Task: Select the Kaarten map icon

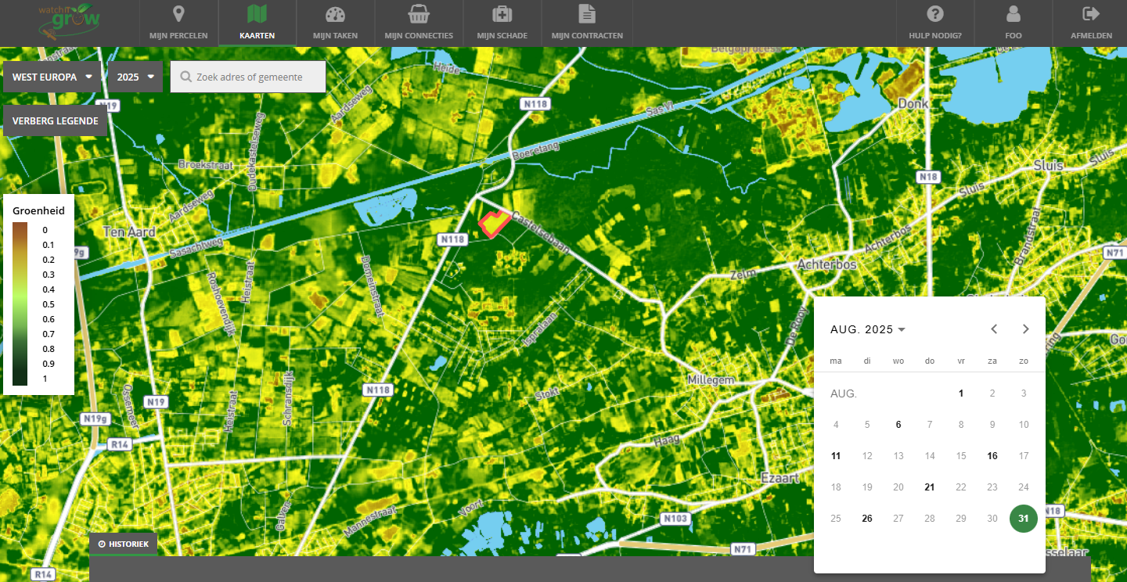Action: (257, 14)
